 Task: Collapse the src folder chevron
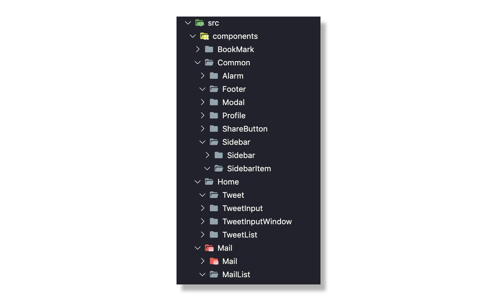pos(188,23)
